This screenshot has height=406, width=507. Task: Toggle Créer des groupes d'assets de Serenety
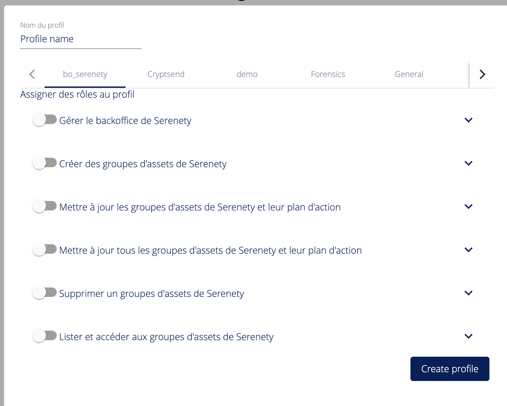pos(44,163)
